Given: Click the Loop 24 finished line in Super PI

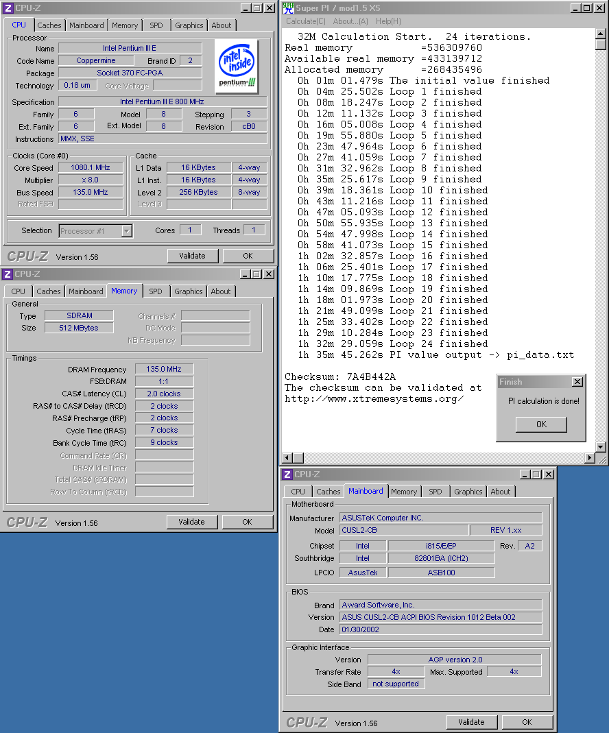Looking at the screenshot, I should coord(392,344).
